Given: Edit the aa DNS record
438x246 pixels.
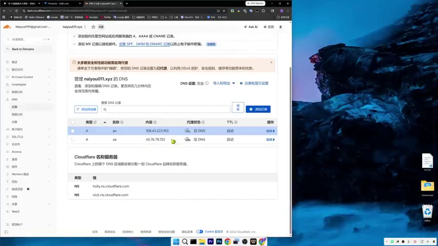Looking at the screenshot, I should (x=270, y=139).
